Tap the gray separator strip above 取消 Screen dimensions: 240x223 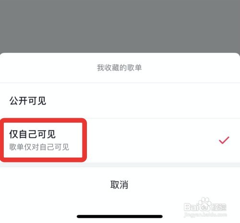pos(120,165)
